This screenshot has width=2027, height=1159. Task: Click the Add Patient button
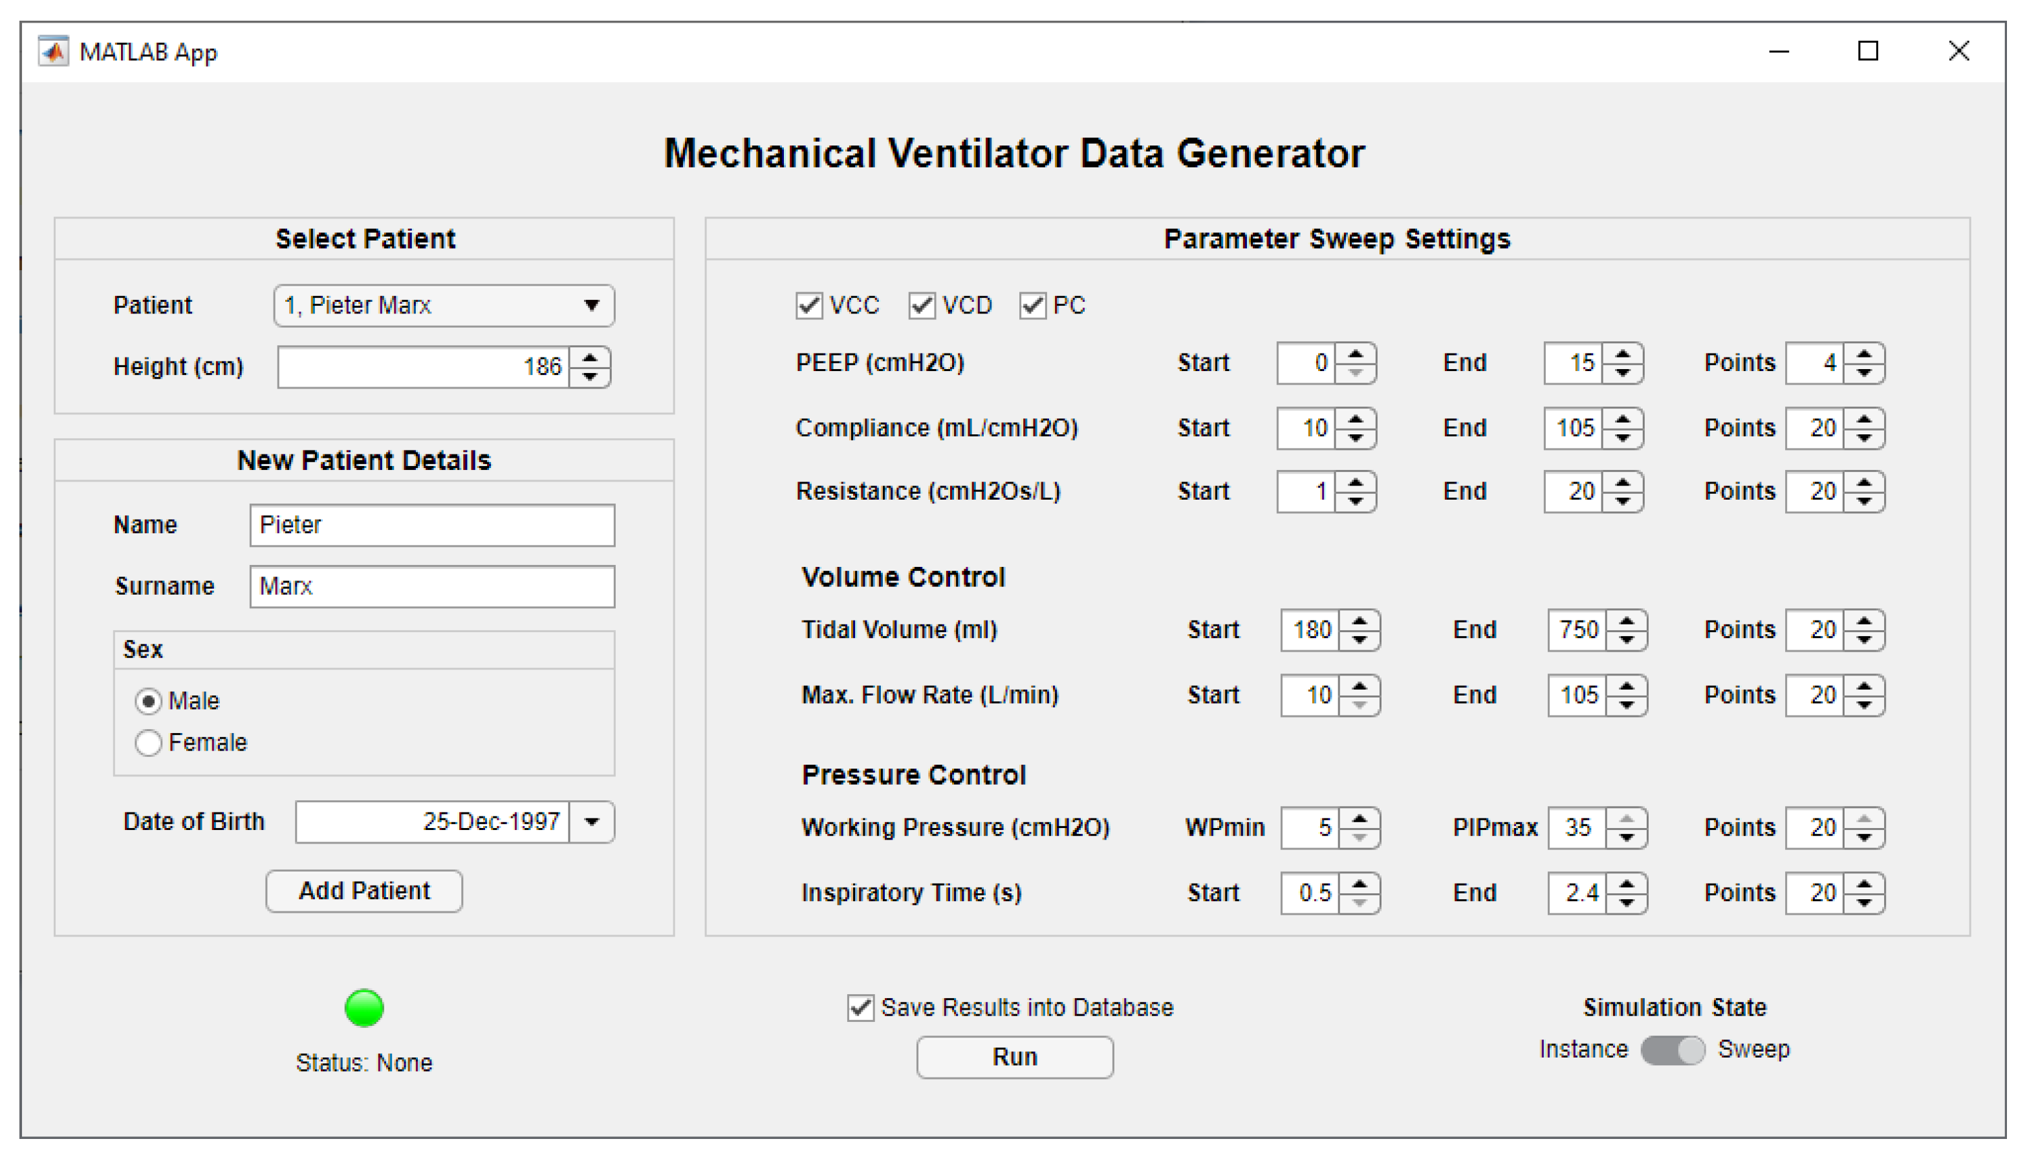click(x=364, y=891)
